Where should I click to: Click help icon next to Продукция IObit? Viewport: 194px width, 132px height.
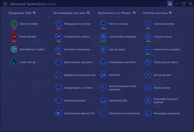click(x=34, y=13)
